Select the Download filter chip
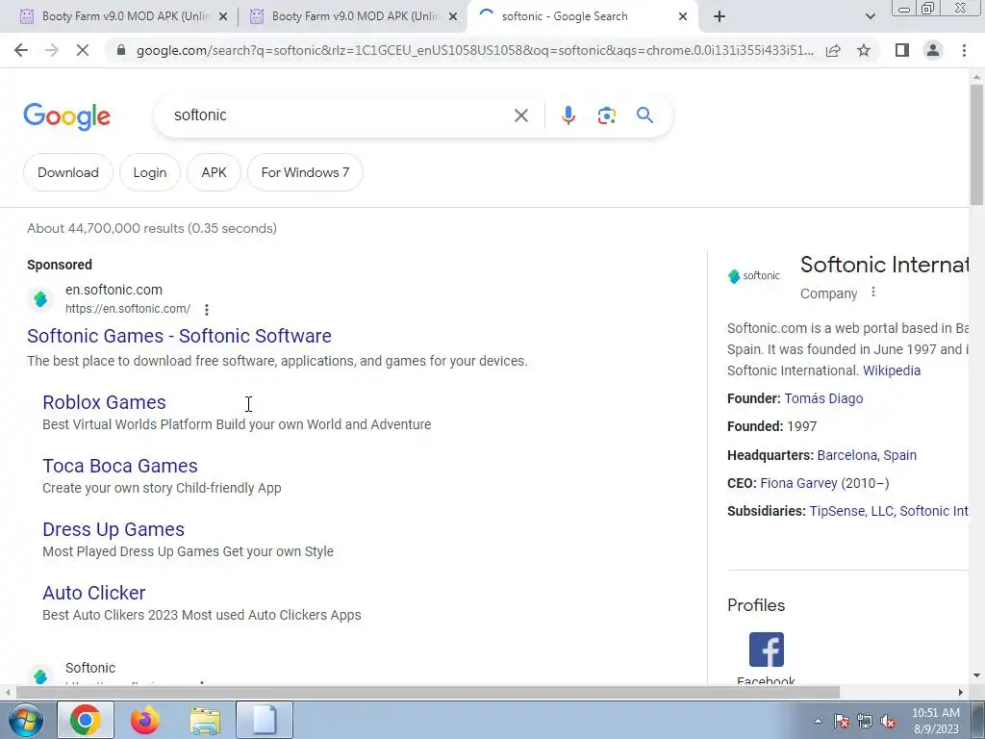The height and width of the screenshot is (739, 985). tap(68, 172)
